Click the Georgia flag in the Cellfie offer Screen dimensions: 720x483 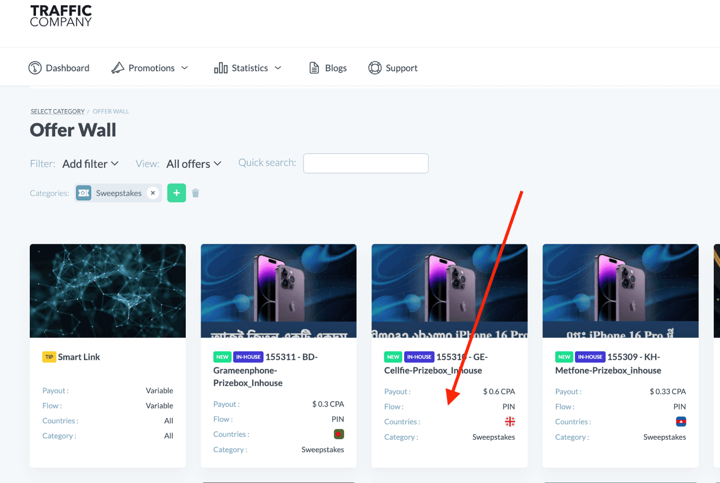(x=510, y=421)
